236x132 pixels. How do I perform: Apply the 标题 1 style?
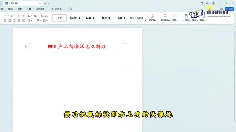[x=75, y=18]
